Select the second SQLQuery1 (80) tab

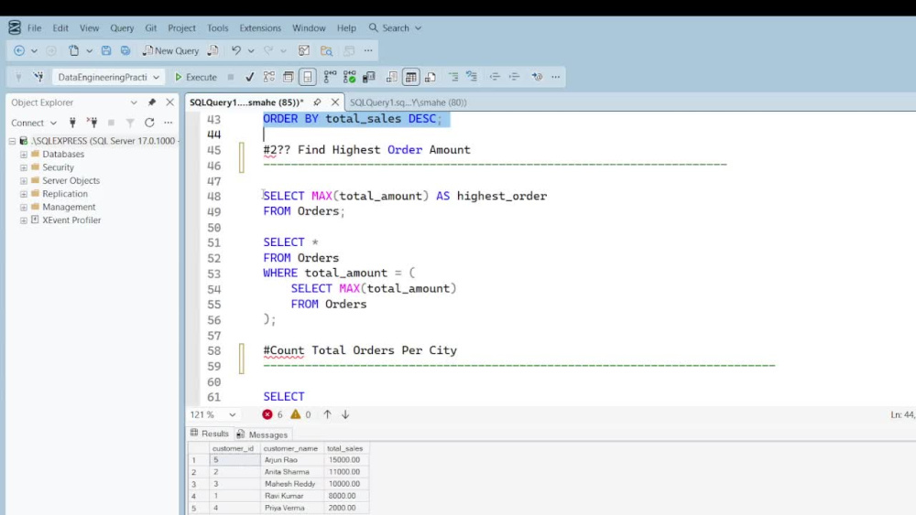(x=408, y=102)
